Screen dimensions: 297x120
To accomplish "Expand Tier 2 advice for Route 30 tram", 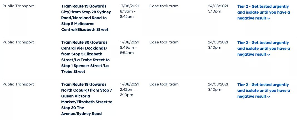I will [263, 48].
